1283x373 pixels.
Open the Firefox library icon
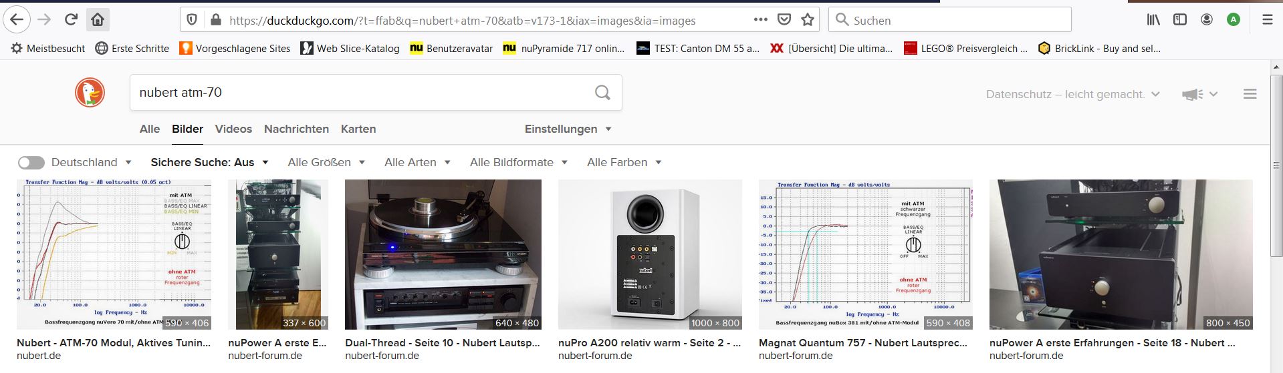click(x=1153, y=20)
